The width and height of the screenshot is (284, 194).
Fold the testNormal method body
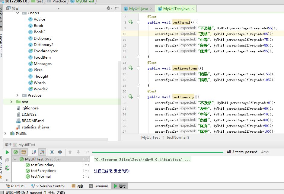[138, 22]
